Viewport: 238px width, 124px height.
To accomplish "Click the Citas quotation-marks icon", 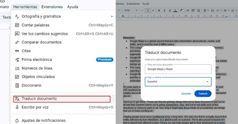I will [17, 51].
